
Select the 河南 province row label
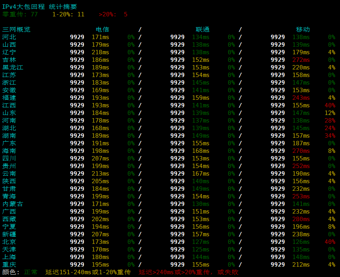coord(9,121)
